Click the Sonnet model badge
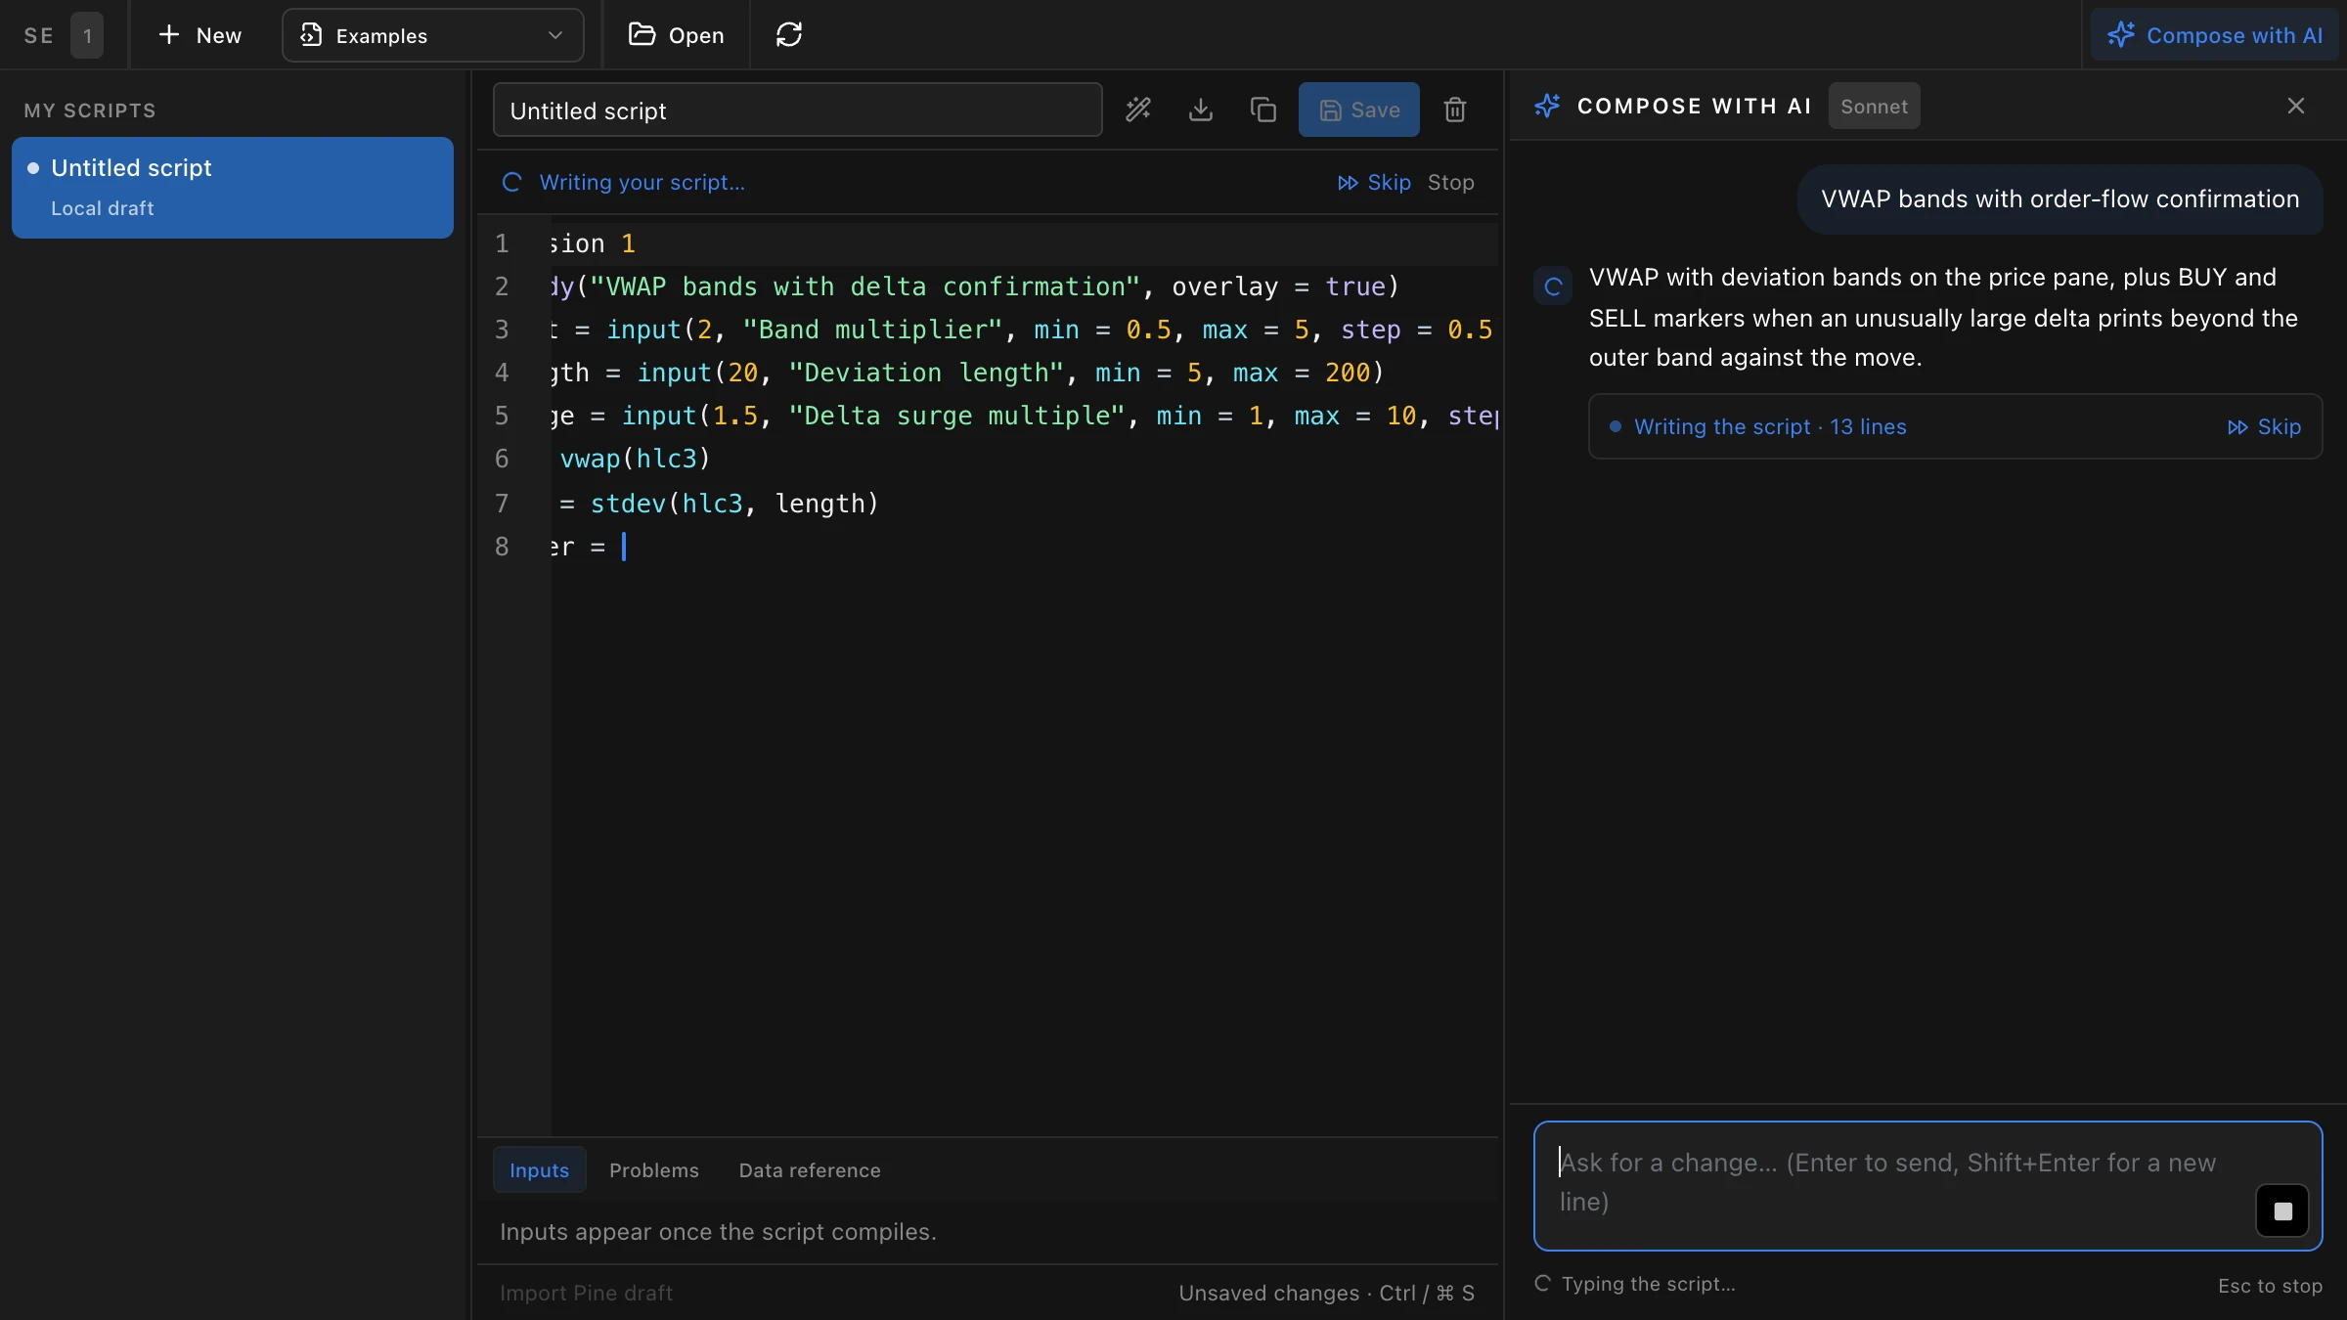 tap(1874, 106)
